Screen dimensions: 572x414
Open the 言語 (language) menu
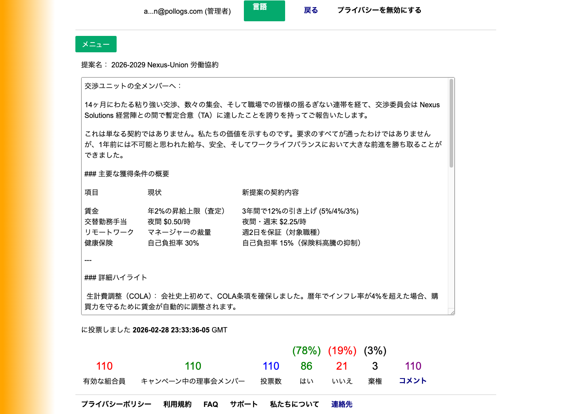coord(264,10)
